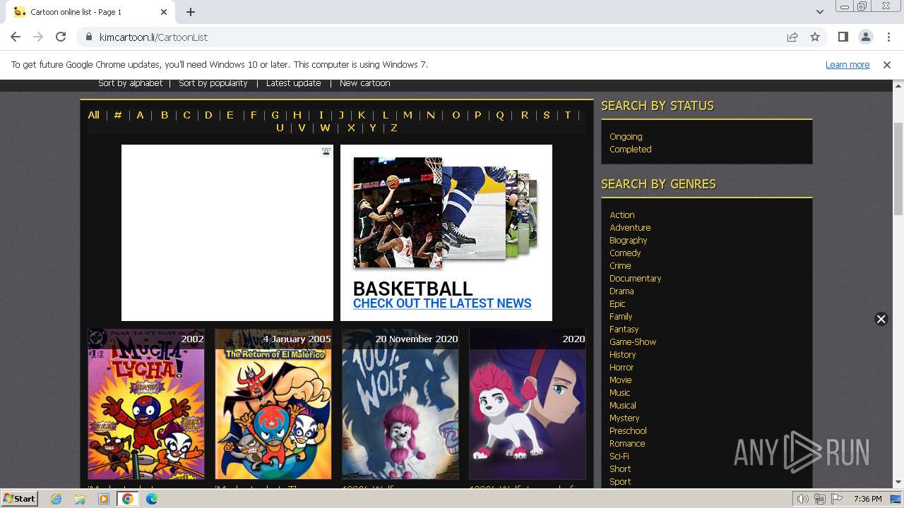This screenshot has height=508, width=904.
Task: Browse the Sci-Fi genre
Action: [619, 456]
